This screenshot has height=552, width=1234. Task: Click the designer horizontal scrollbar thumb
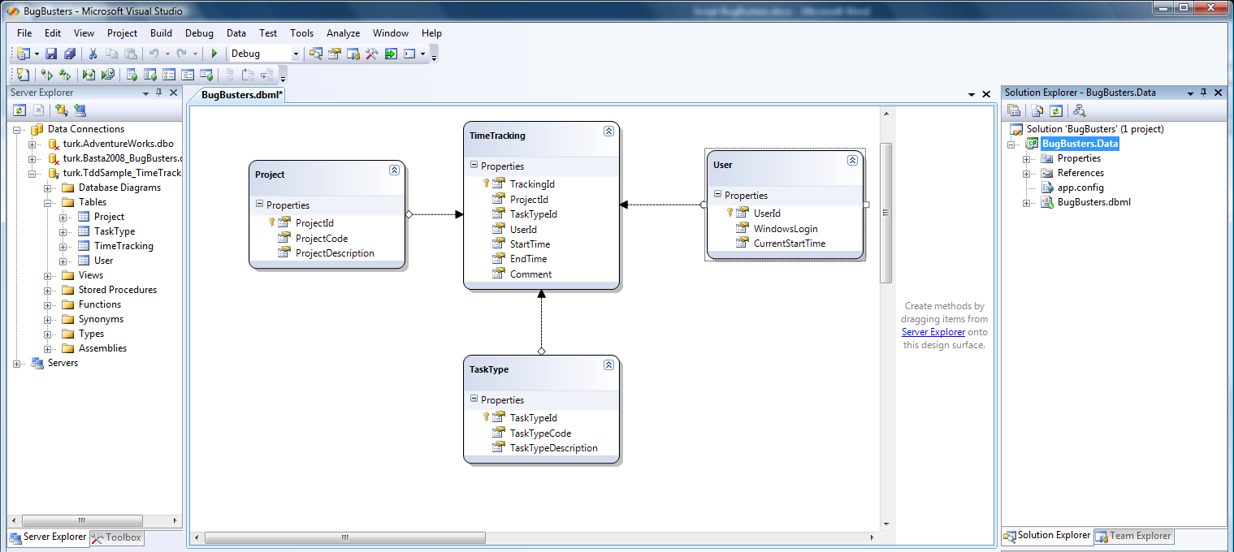[345, 537]
